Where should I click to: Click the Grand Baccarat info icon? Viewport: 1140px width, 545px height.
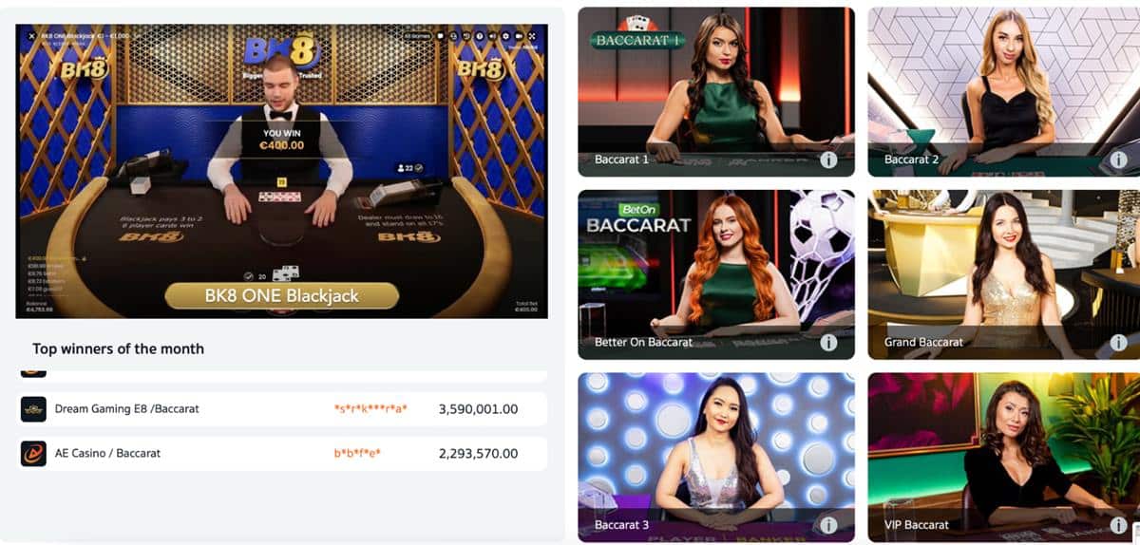[1118, 342]
